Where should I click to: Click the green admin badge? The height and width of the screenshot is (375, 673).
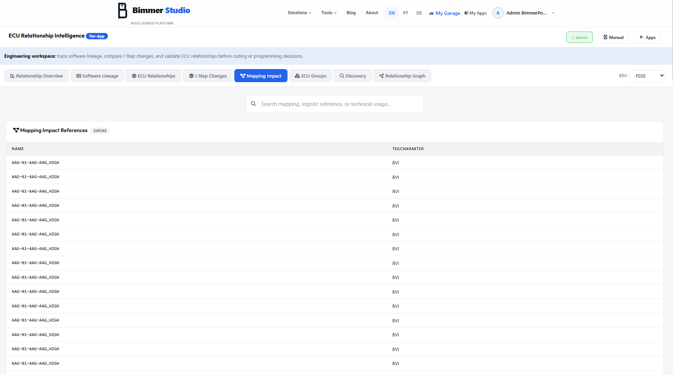click(579, 37)
